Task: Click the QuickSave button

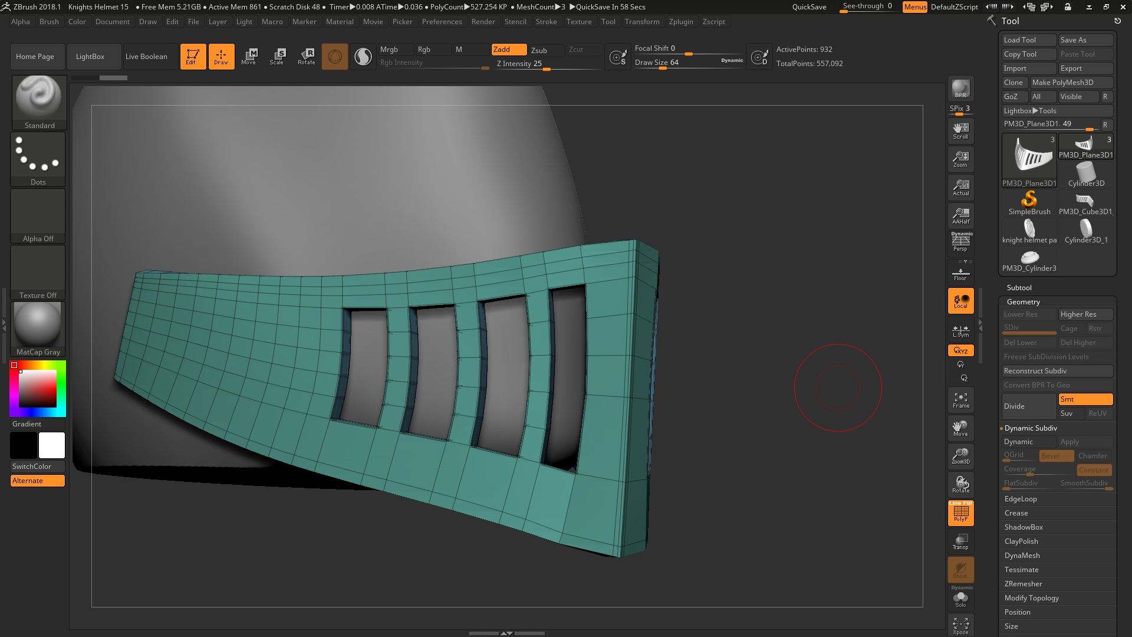Action: (809, 7)
